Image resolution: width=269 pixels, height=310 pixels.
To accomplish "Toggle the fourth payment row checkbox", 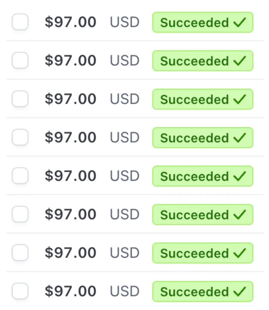I will point(20,137).
